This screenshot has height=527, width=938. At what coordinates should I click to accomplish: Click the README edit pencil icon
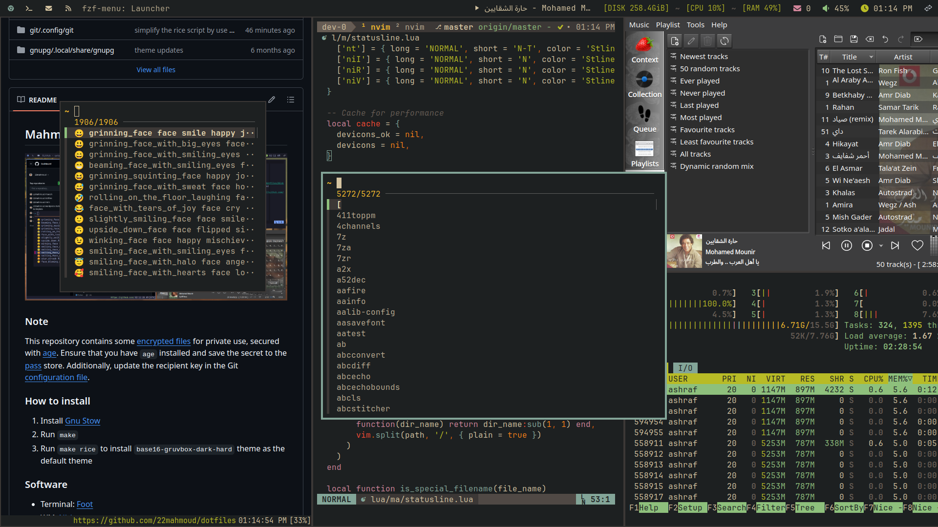(272, 100)
